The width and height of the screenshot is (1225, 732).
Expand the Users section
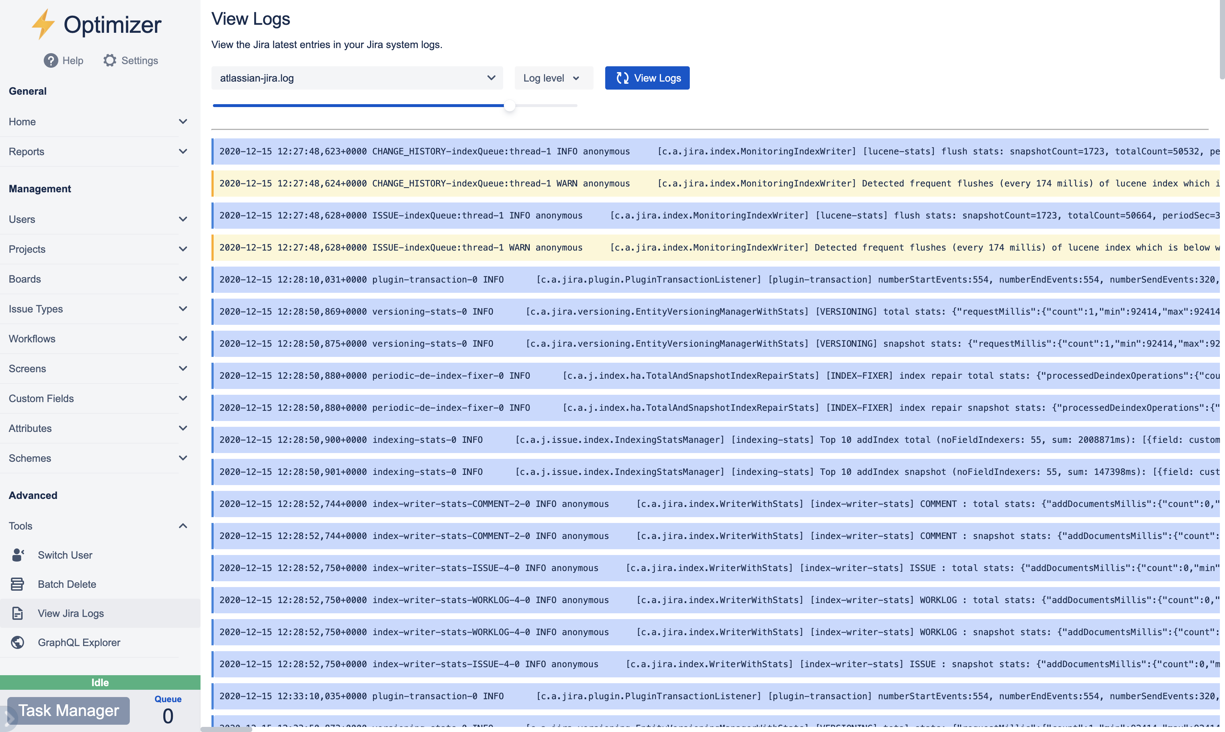183,219
